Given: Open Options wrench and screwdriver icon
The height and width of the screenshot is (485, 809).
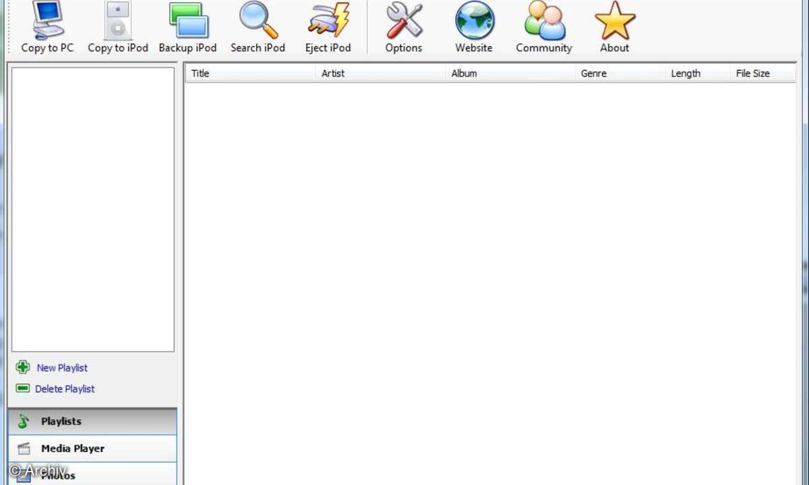Looking at the screenshot, I should tap(404, 20).
